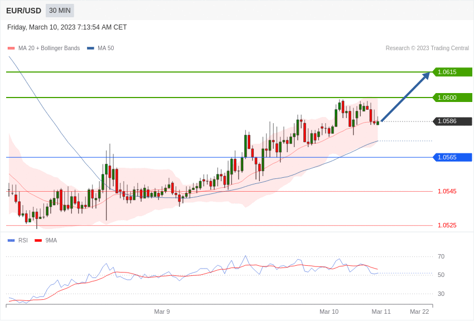Image resolution: width=474 pixels, height=321 pixels.
Task: Click the RSI 70 level label
Action: (441, 257)
